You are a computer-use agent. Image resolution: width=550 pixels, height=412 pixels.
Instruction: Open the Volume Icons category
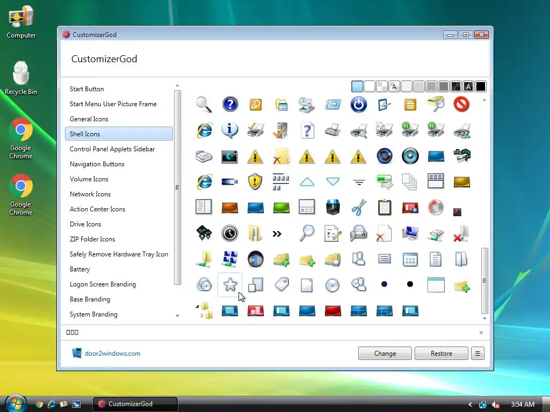point(119,179)
